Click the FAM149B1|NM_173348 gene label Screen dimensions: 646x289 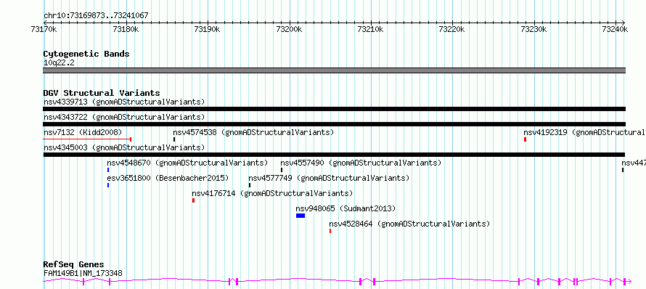(x=83, y=273)
